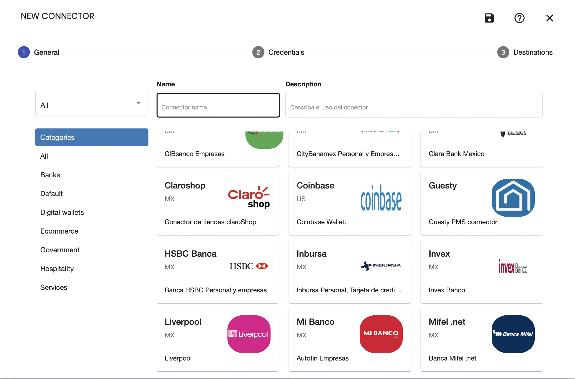
Task: Click the Claro shop logo
Action: tap(249, 197)
